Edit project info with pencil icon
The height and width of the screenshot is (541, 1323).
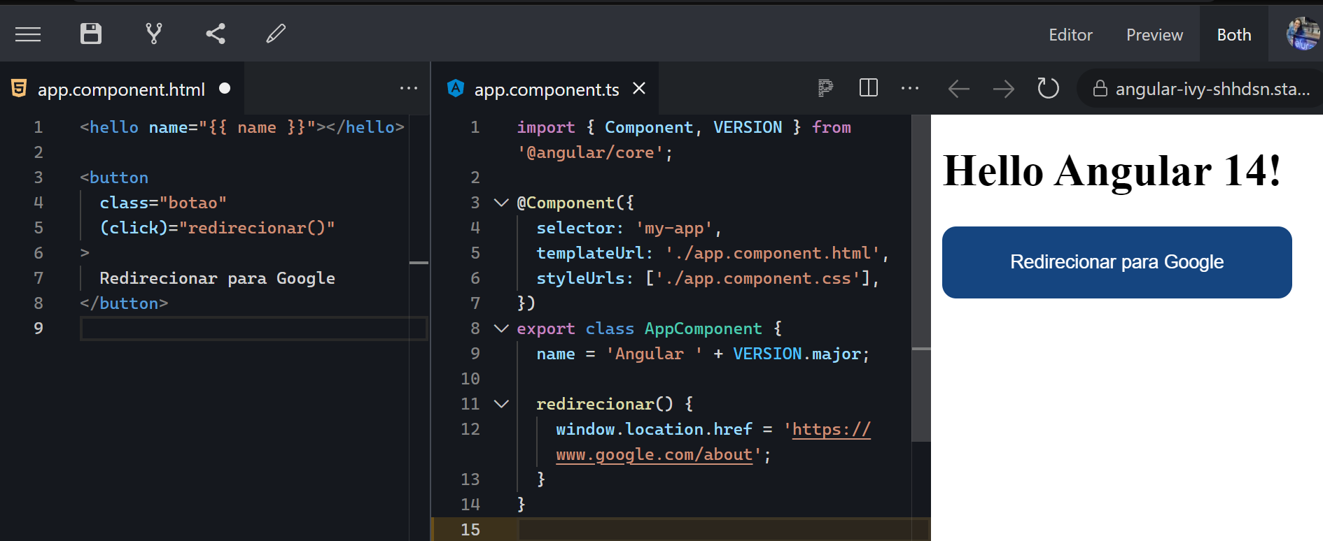point(276,34)
